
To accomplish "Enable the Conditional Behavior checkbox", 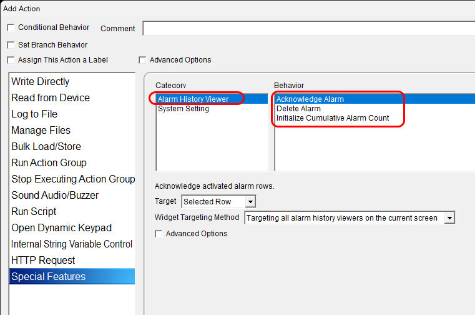I will [11, 28].
